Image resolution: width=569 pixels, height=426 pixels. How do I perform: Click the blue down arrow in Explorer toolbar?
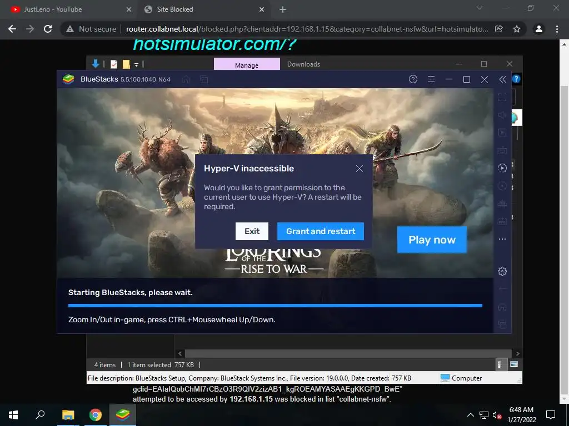point(96,64)
